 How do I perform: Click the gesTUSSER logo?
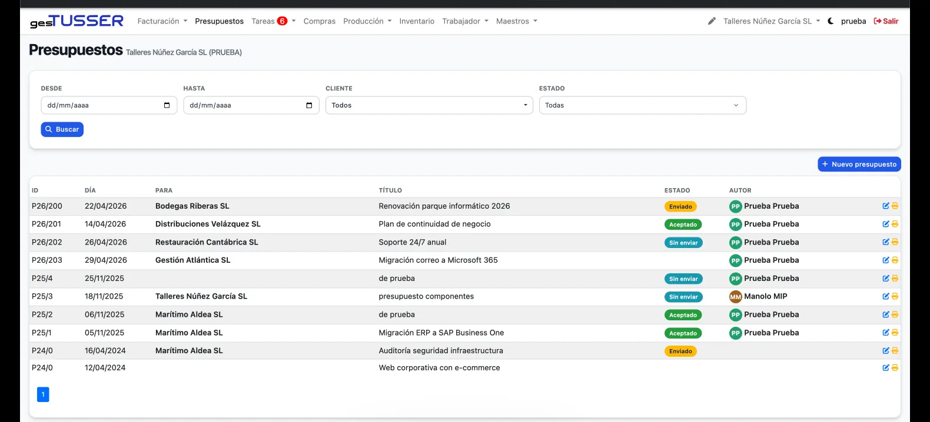point(77,21)
